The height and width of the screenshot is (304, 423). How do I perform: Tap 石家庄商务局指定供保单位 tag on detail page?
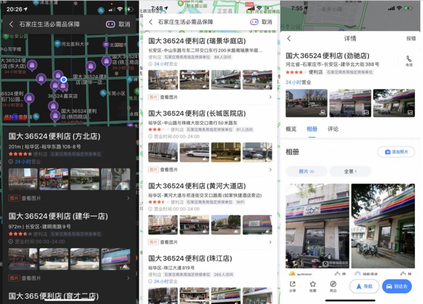(x=350, y=72)
